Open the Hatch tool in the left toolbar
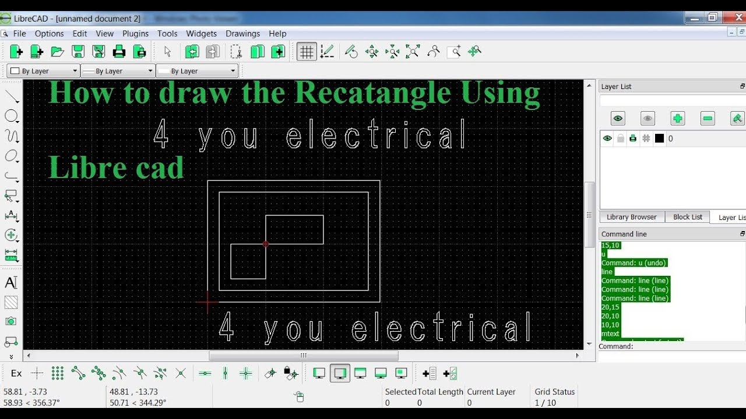Viewport: 746px width, 419px height. point(11,303)
